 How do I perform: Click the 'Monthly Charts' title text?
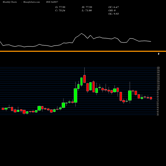10,2
